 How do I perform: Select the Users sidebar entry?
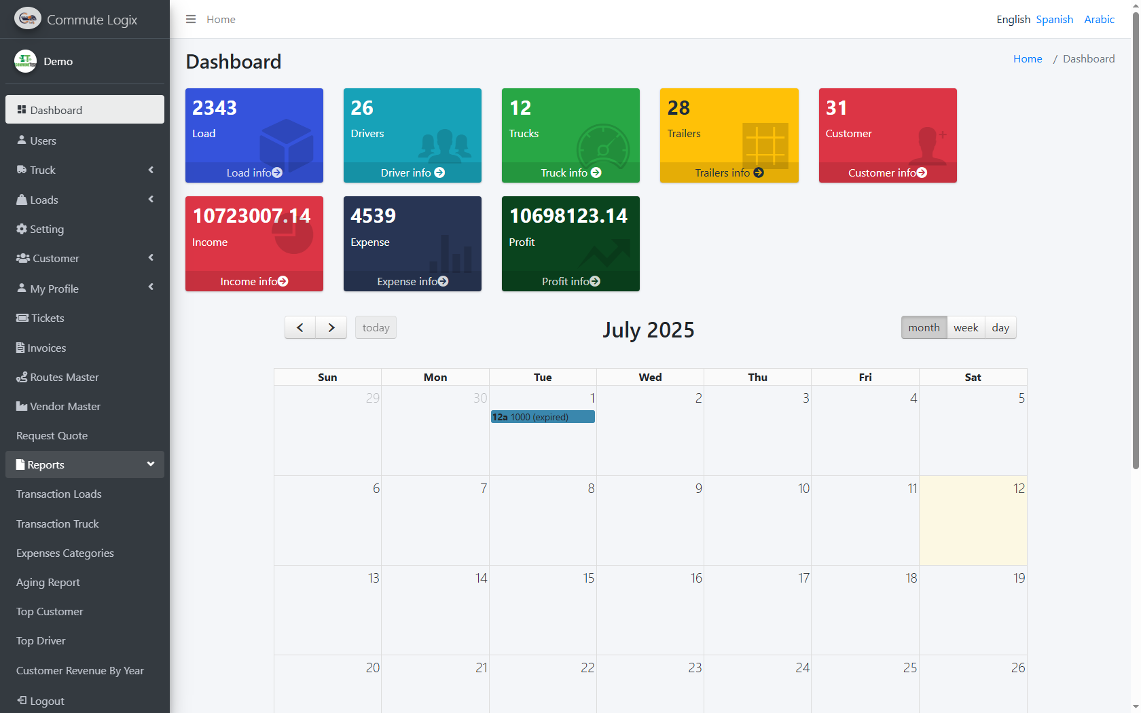tap(43, 141)
